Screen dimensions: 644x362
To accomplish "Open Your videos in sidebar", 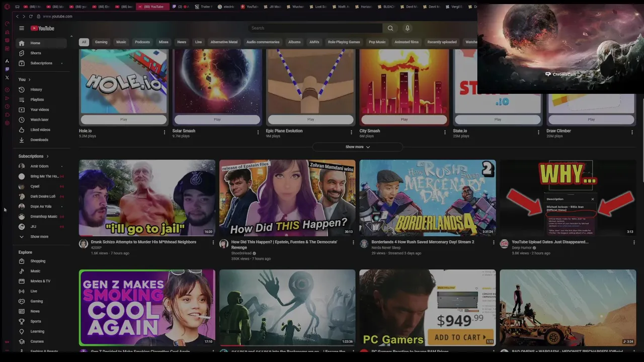I will [x=41, y=110].
